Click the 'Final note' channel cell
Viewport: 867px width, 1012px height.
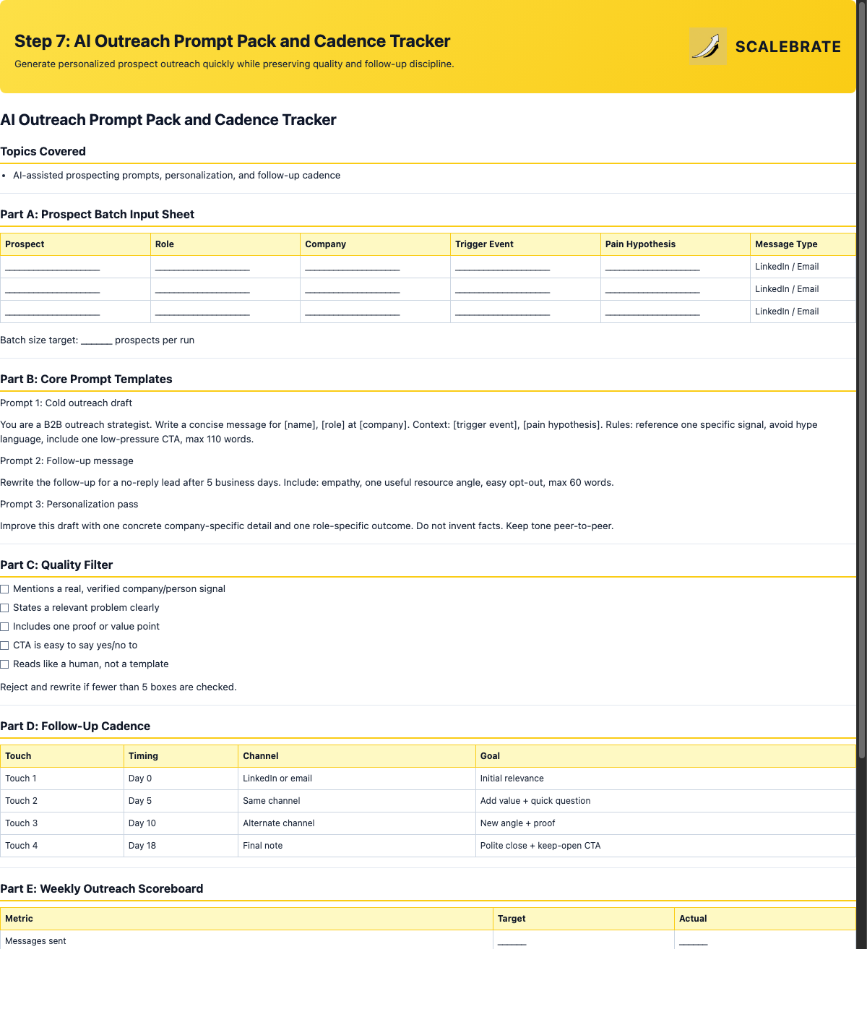[x=357, y=846]
